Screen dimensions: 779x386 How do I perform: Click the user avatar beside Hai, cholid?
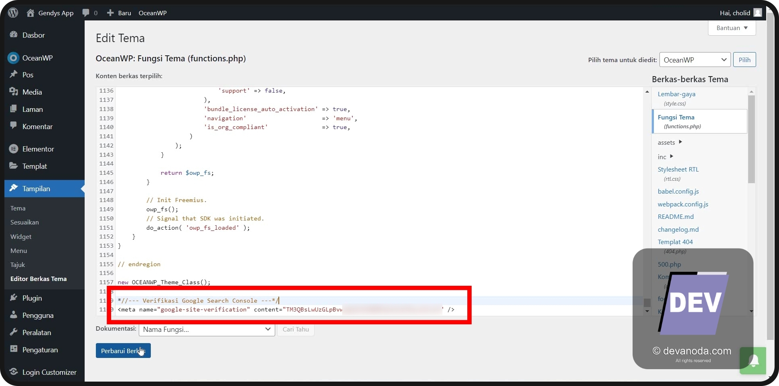(758, 13)
